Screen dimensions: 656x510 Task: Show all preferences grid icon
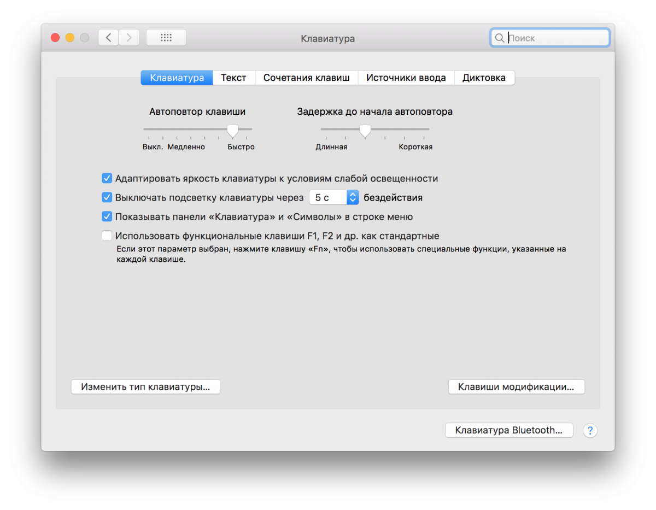tap(166, 38)
